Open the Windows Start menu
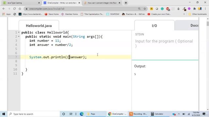The image size is (209, 117). pos(4,114)
